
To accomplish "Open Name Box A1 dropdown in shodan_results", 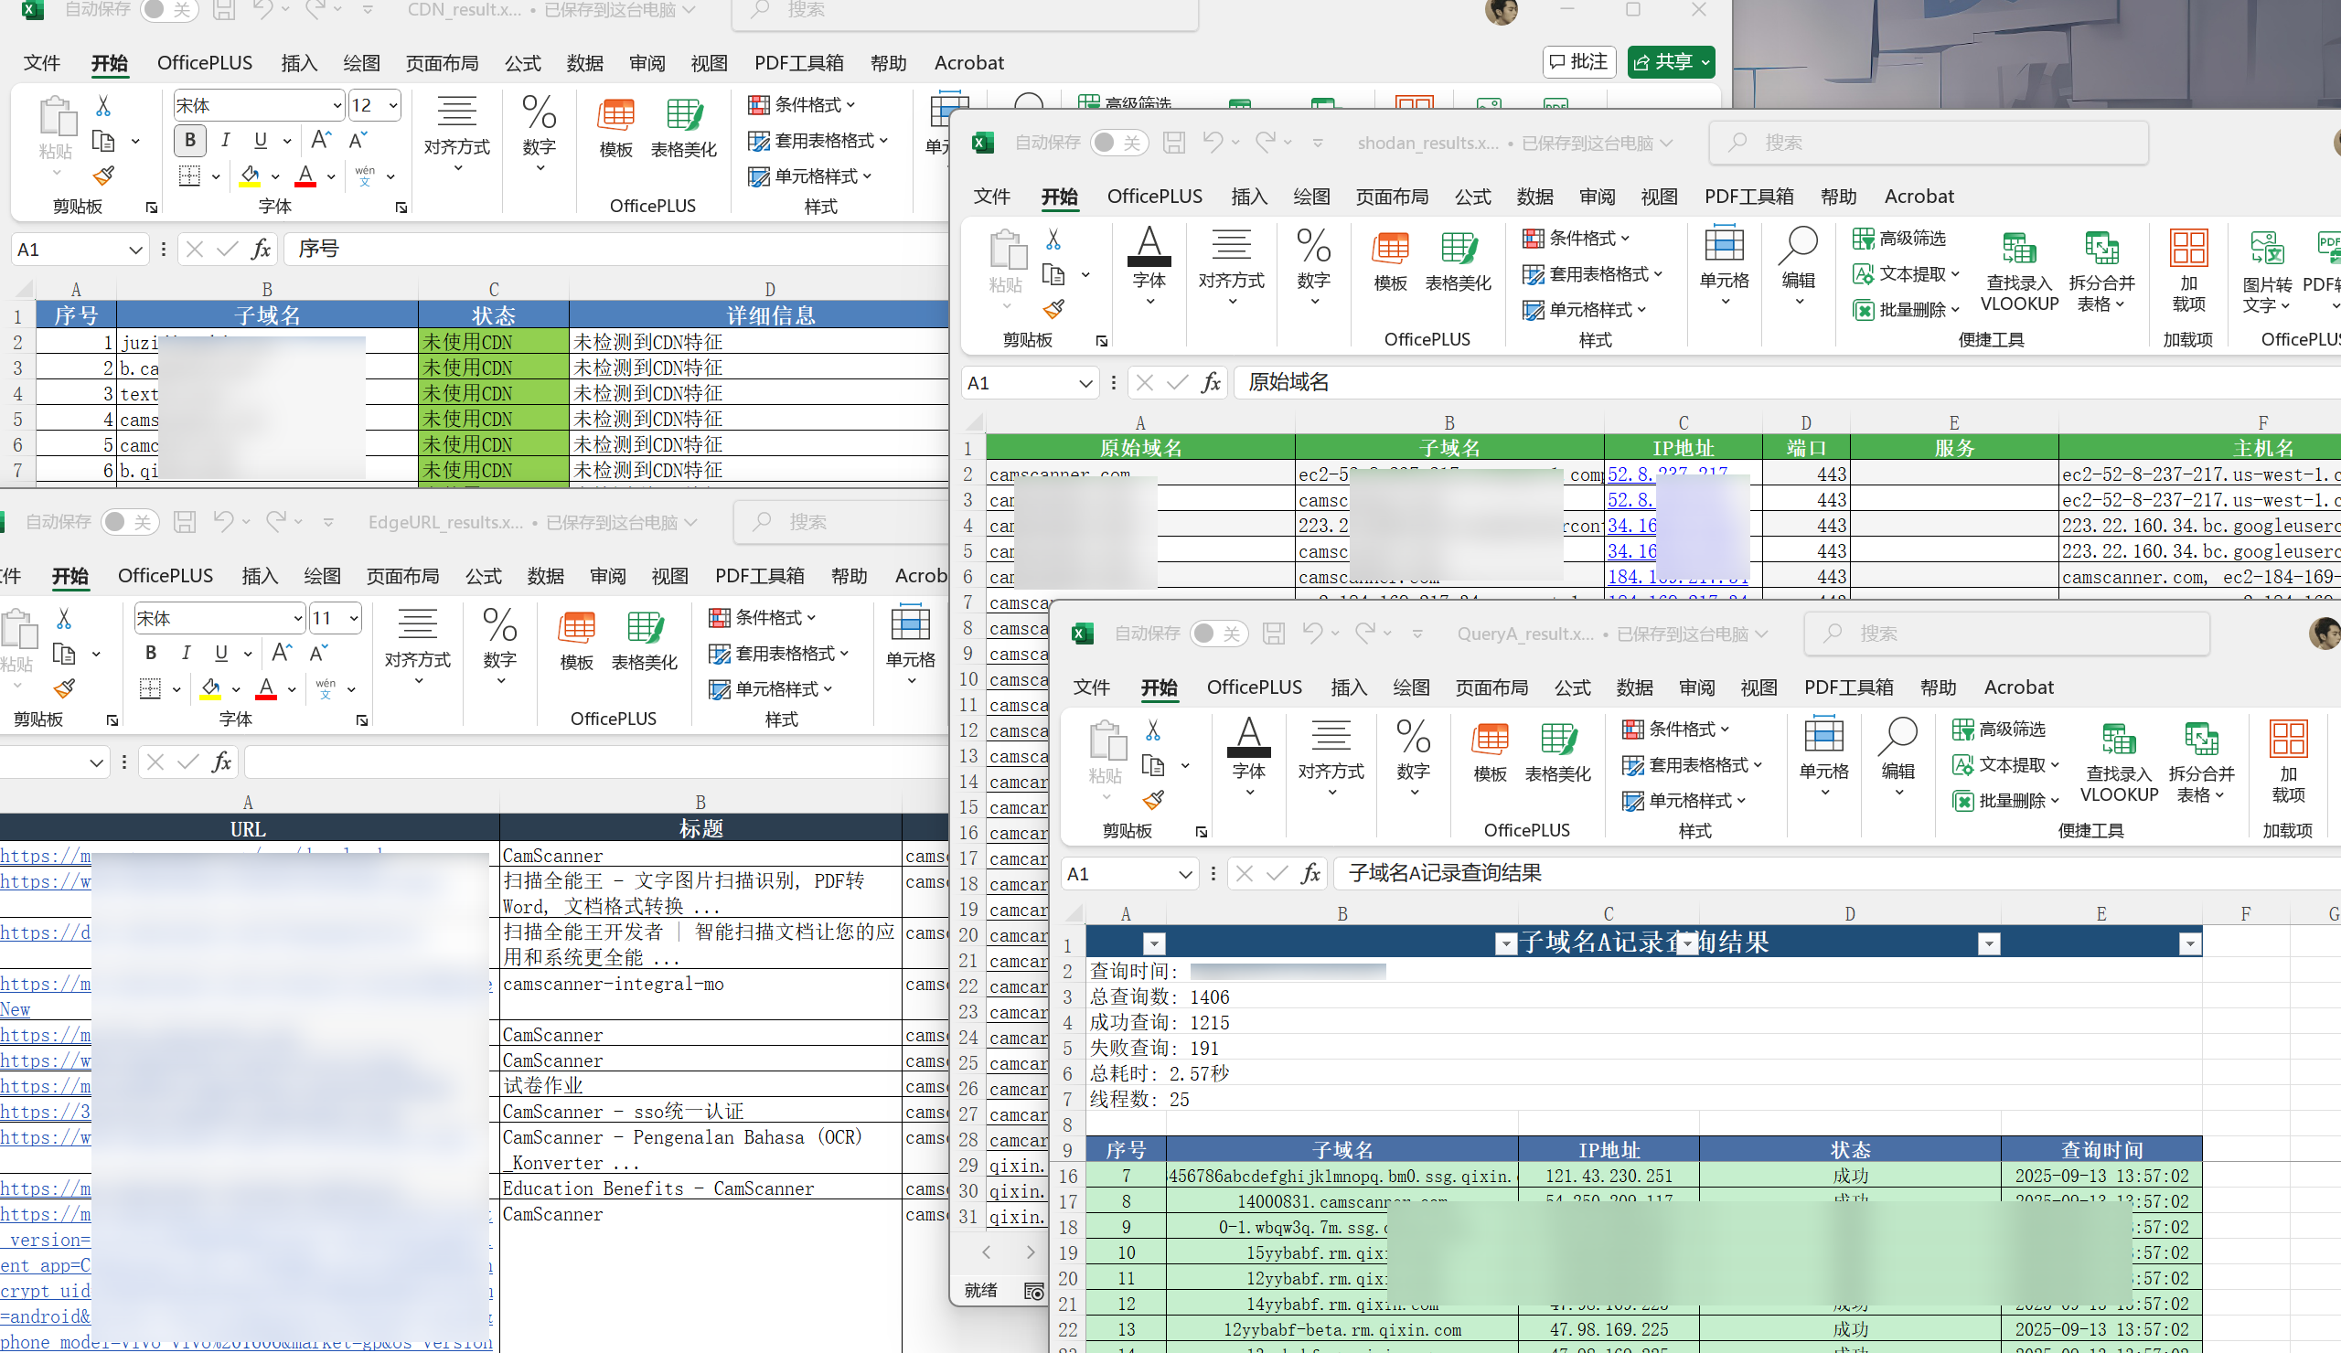I will [x=1085, y=383].
